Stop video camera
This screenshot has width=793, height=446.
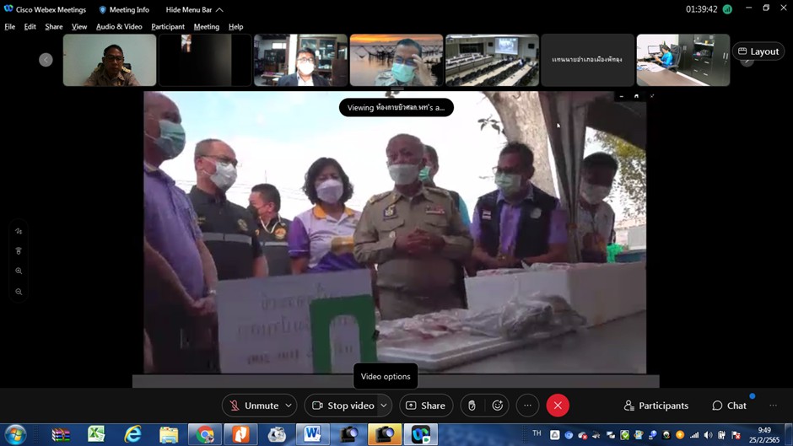343,406
